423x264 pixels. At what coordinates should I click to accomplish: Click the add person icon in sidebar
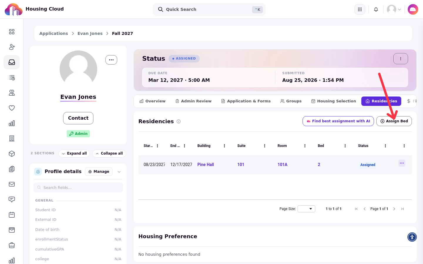[12, 47]
